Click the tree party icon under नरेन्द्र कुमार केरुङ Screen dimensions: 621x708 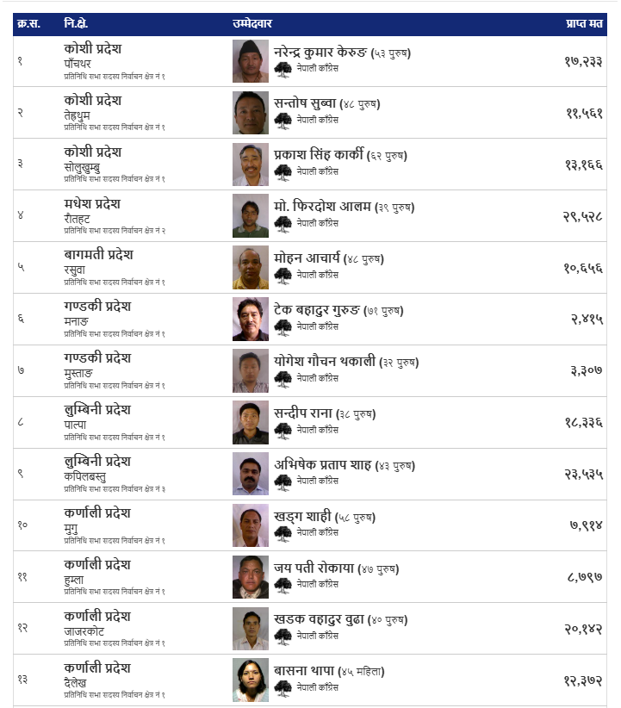click(283, 69)
